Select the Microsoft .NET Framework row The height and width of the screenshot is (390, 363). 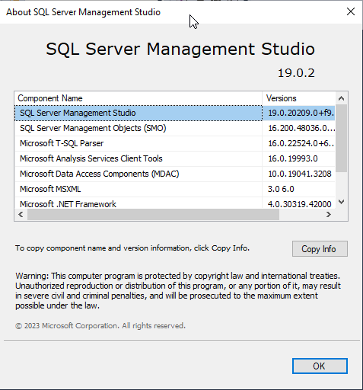click(175, 203)
